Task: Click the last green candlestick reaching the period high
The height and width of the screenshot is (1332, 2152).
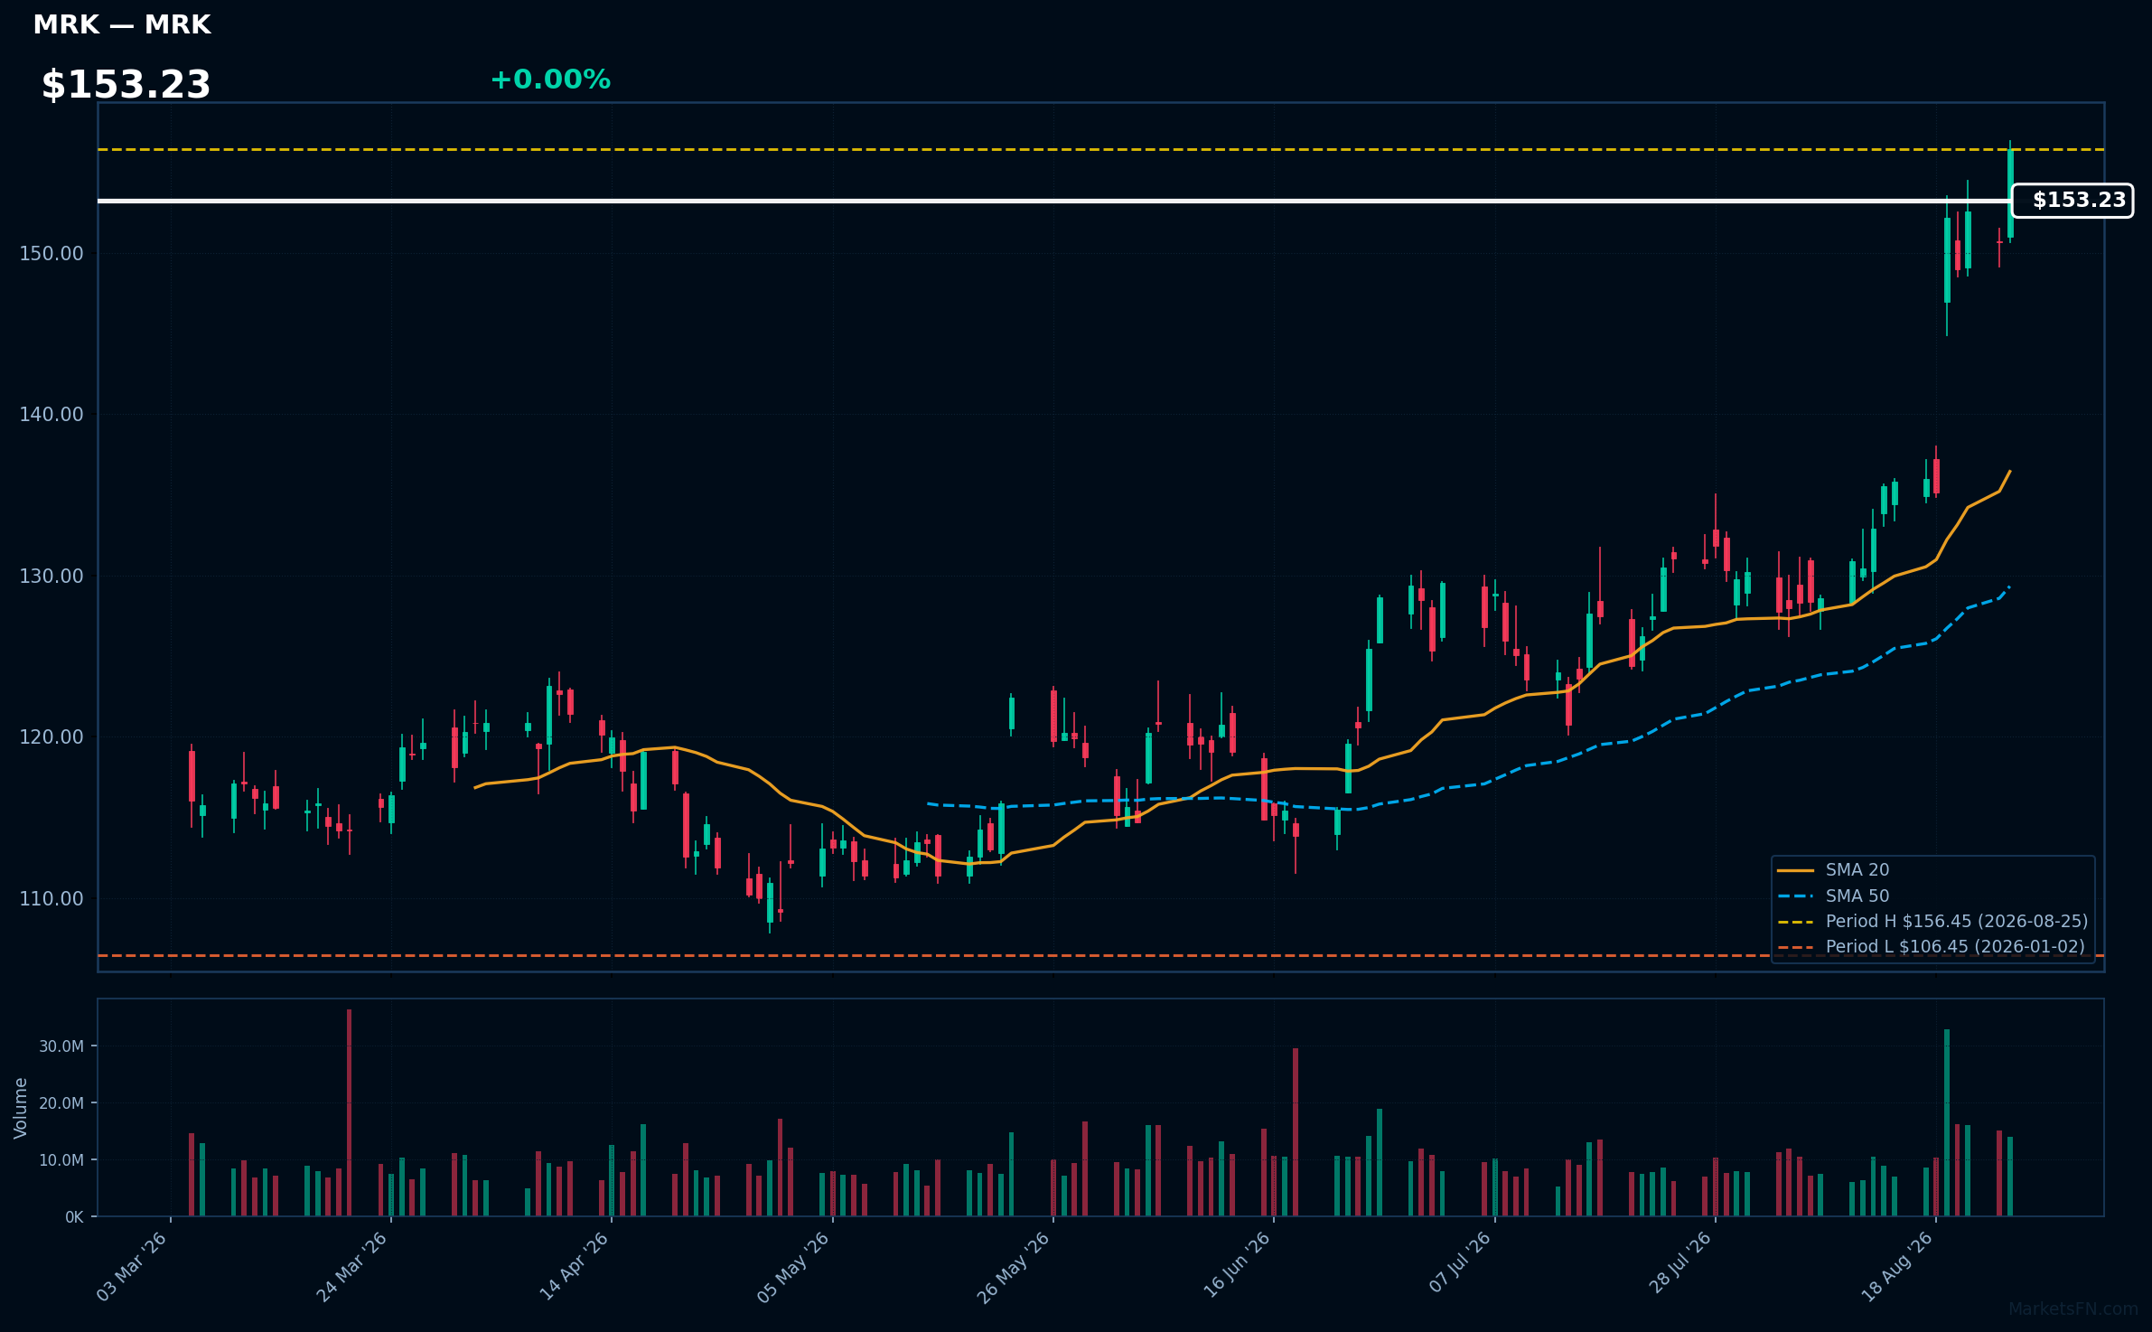Action: (2010, 192)
